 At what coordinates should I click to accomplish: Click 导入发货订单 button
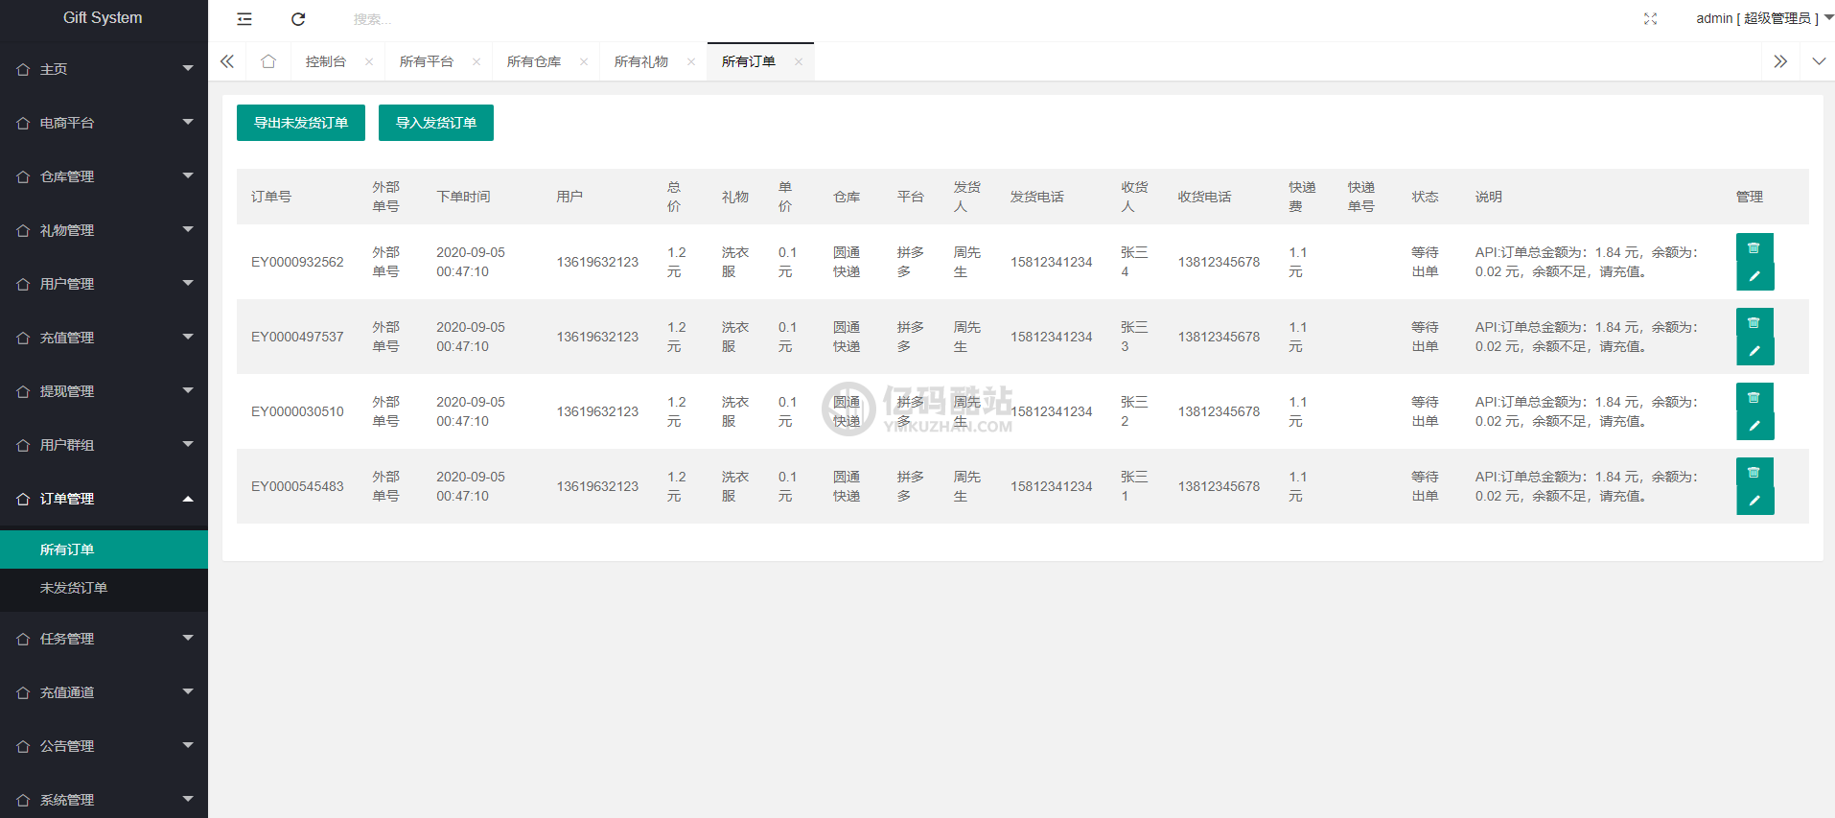(436, 123)
